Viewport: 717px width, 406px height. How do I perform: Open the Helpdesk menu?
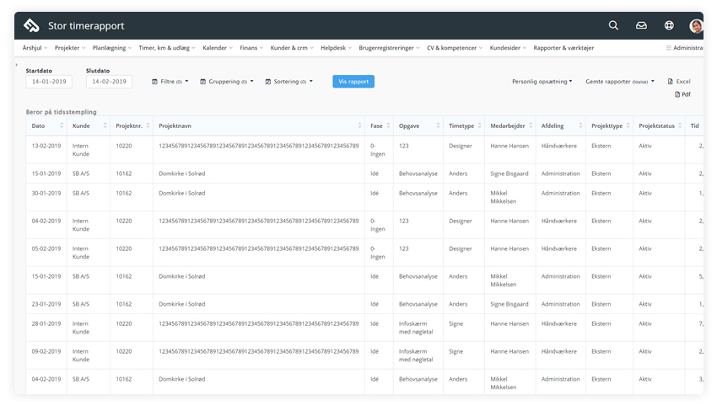click(336, 48)
